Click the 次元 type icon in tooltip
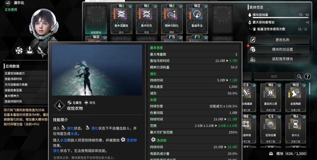Screen dimensions: 317x160 (x=86, y=102)
